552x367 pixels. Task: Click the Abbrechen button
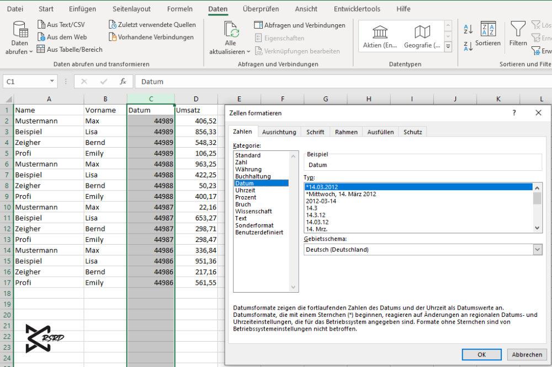tap(527, 354)
